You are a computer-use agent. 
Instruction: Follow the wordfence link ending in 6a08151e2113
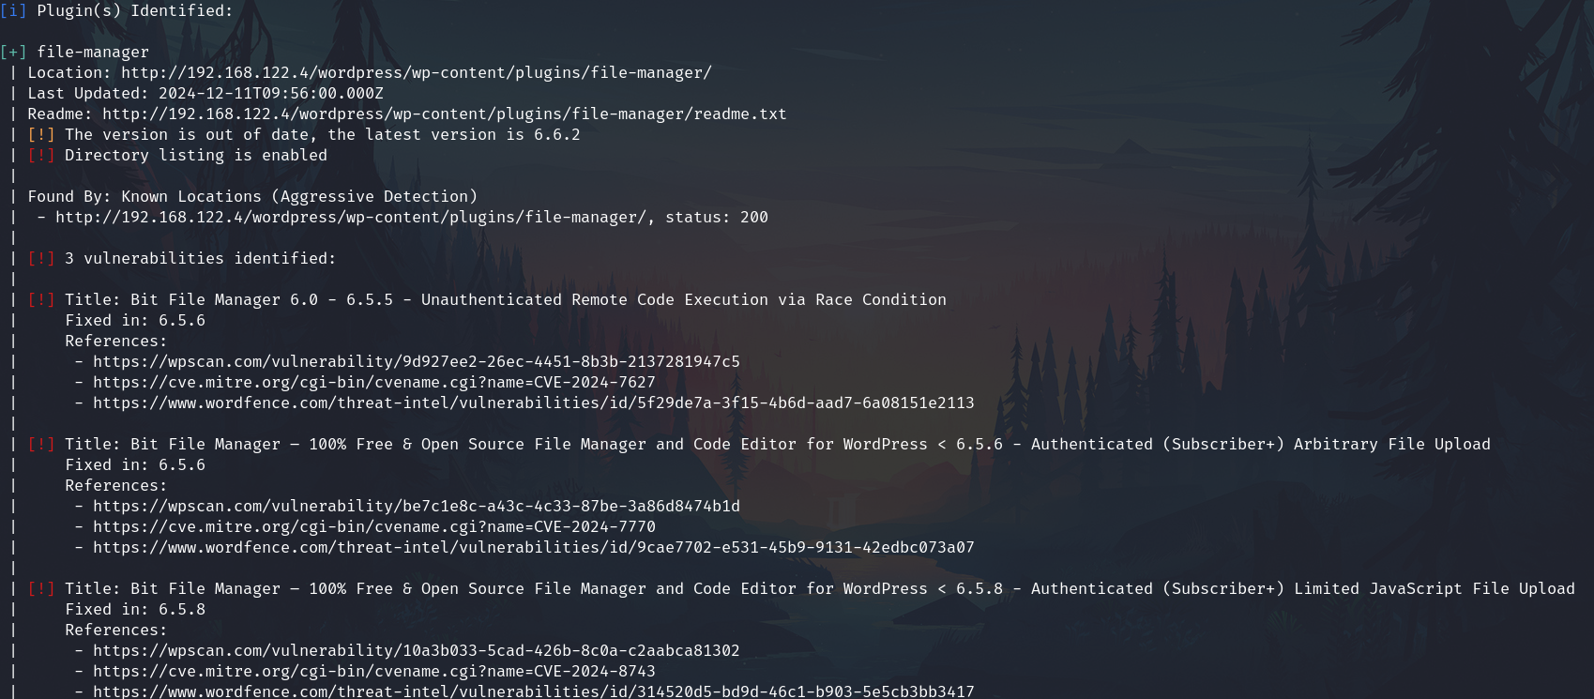coord(533,403)
